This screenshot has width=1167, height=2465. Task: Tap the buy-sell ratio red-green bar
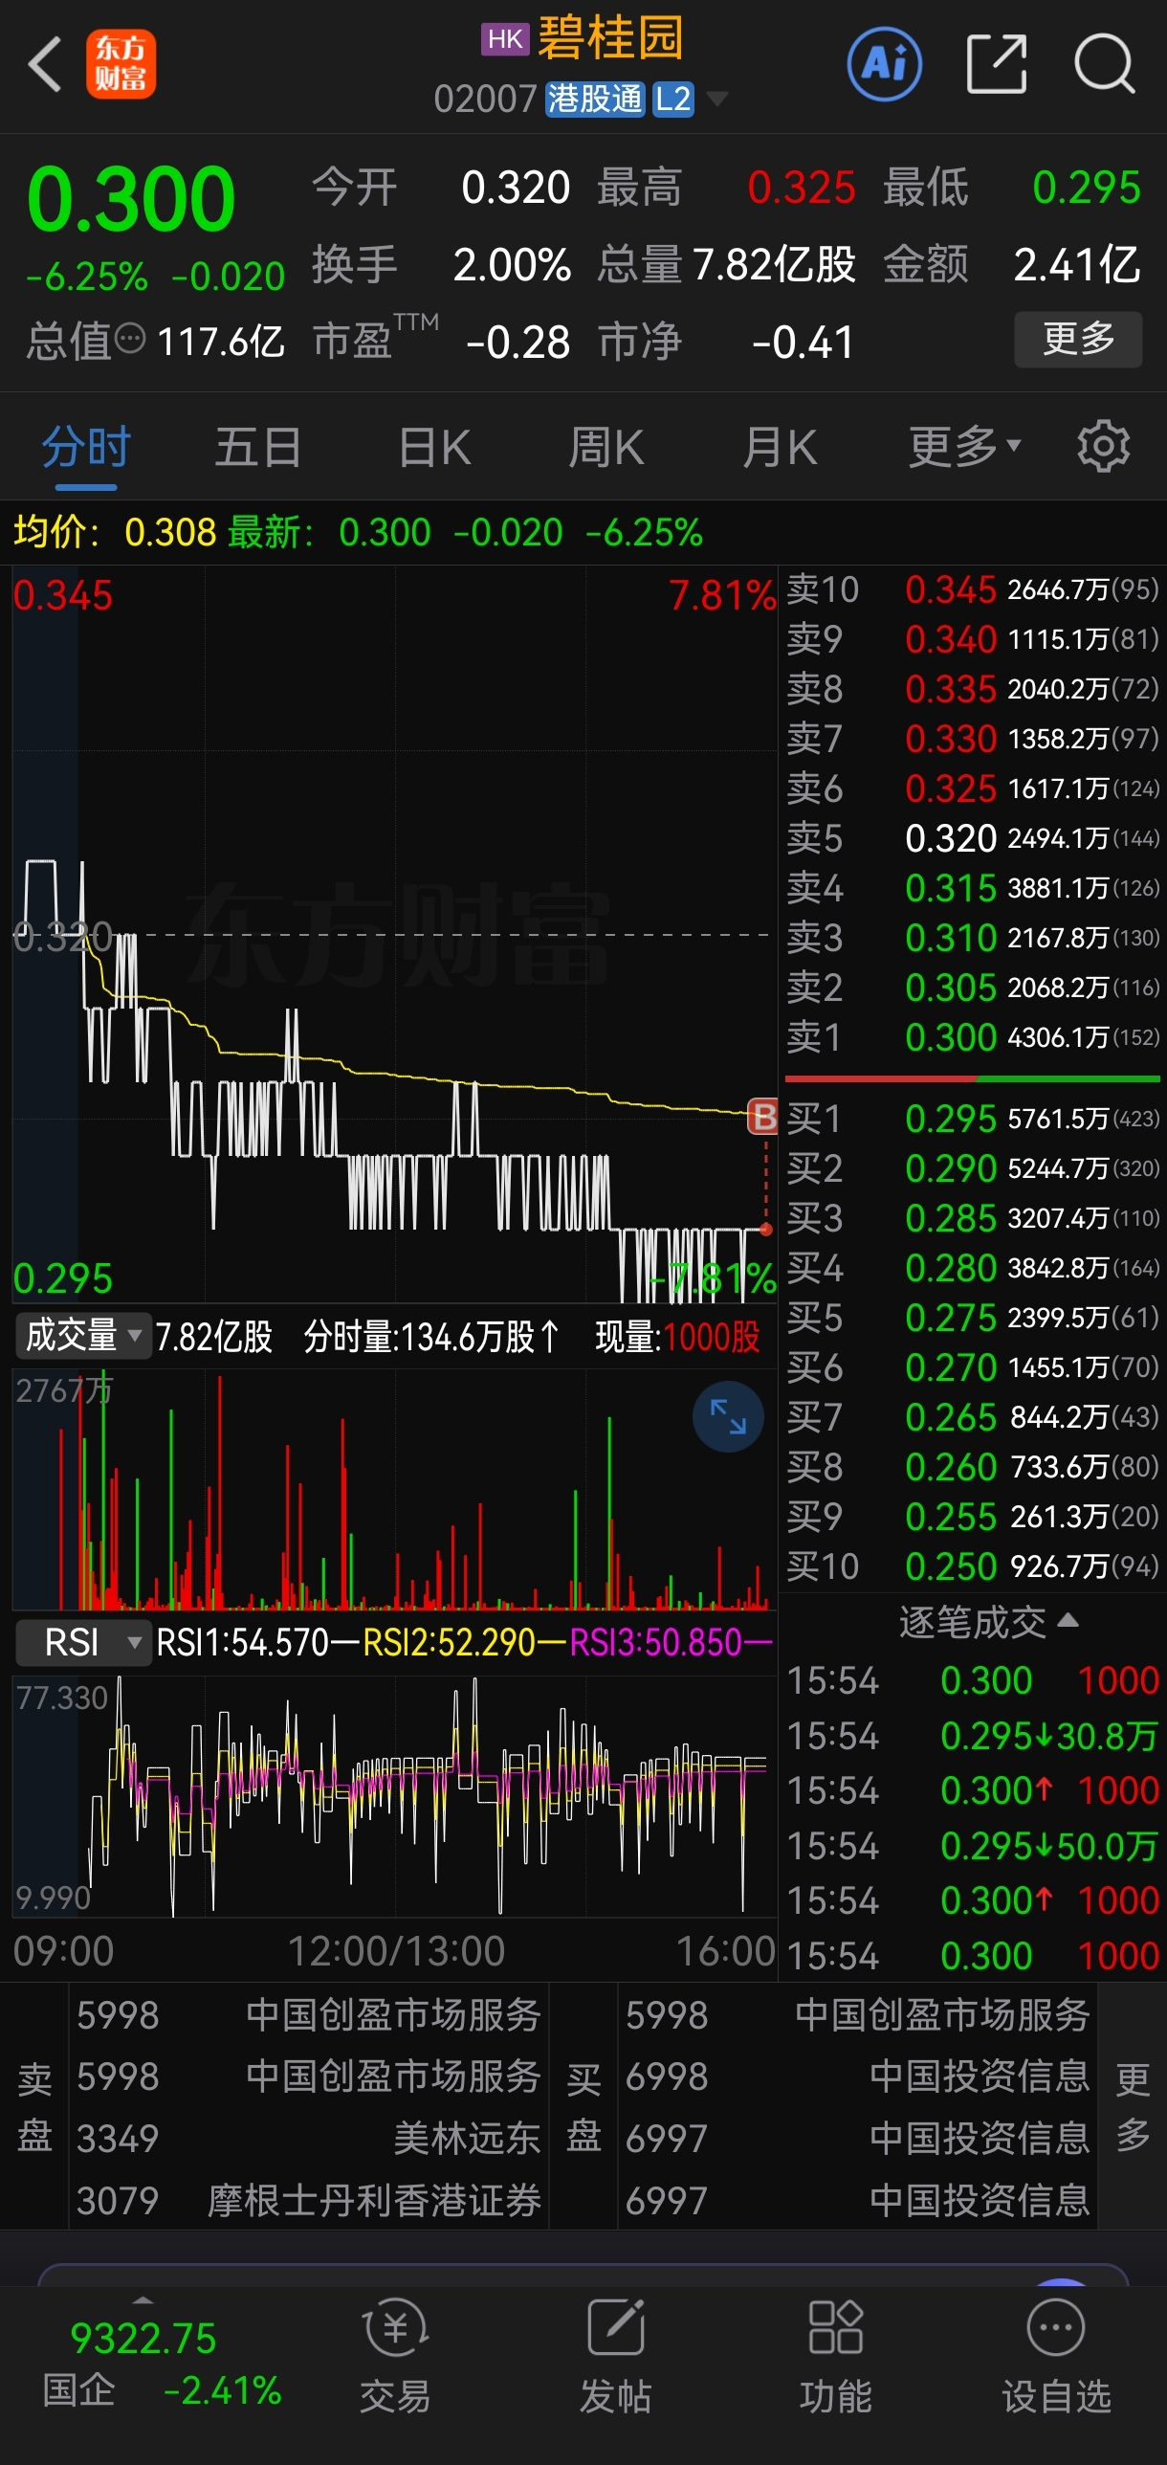click(973, 1078)
